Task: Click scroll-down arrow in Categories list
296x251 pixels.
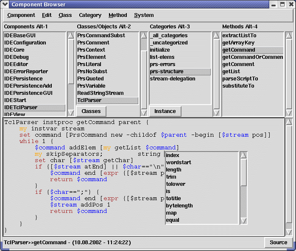Action: pyautogui.click(x=216, y=113)
